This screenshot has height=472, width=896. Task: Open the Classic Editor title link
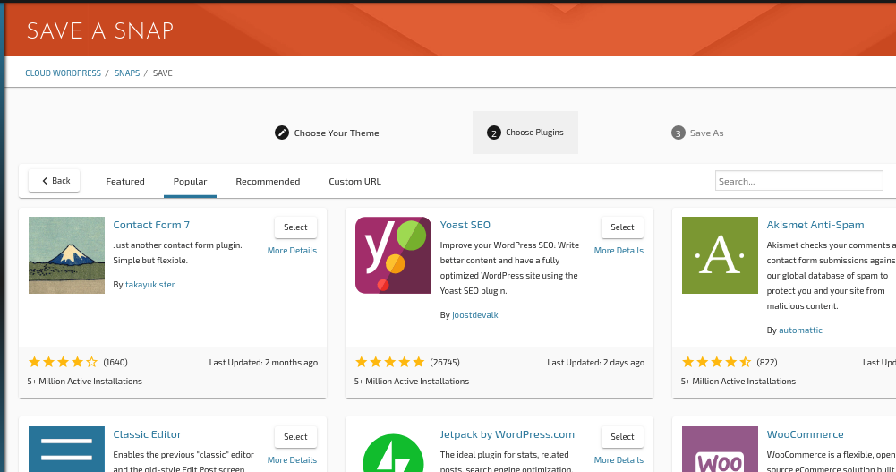(x=148, y=434)
